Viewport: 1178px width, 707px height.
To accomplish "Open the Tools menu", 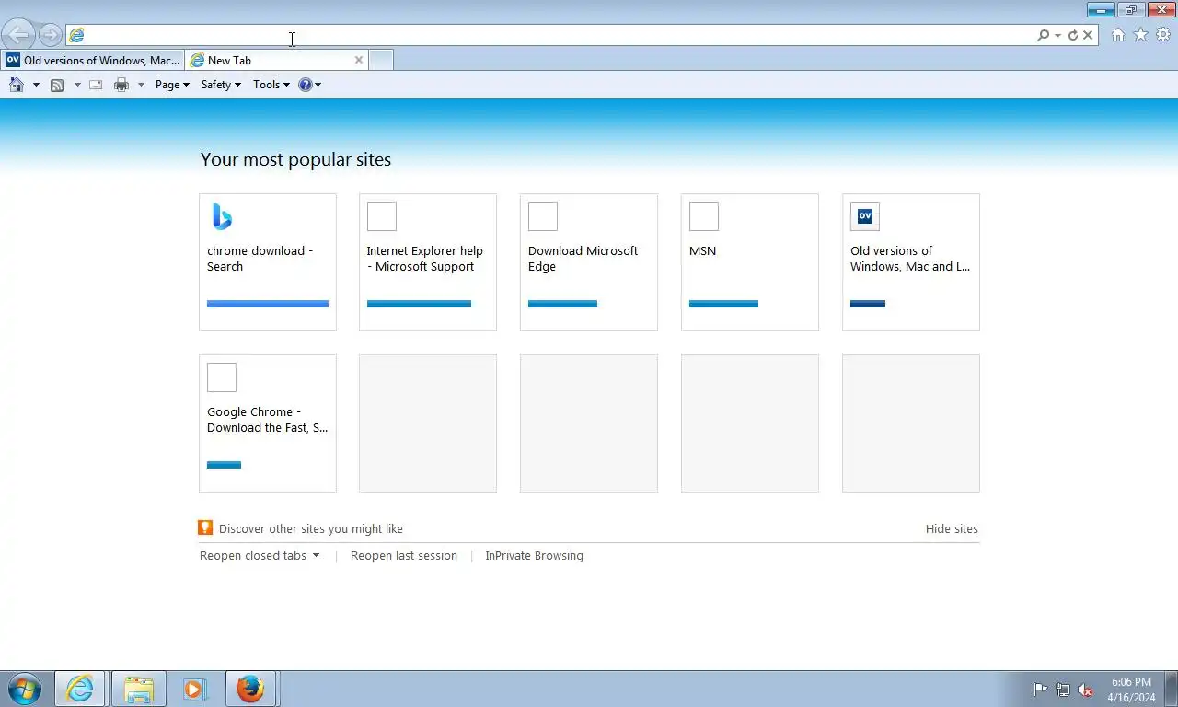I will [271, 85].
